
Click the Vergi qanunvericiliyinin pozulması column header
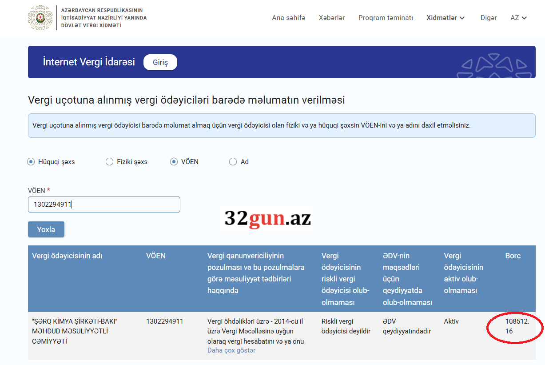coord(256,273)
